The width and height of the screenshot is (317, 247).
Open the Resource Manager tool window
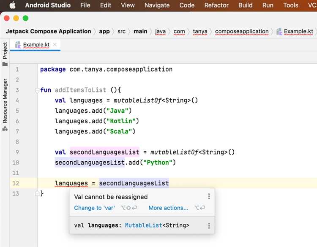[5, 104]
